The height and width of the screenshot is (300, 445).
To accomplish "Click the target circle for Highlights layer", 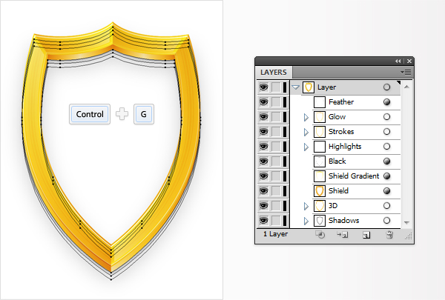I will tap(386, 147).
